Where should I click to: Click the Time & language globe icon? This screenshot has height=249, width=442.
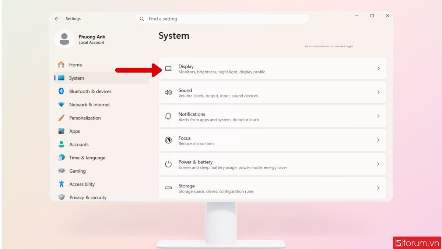(x=61, y=158)
